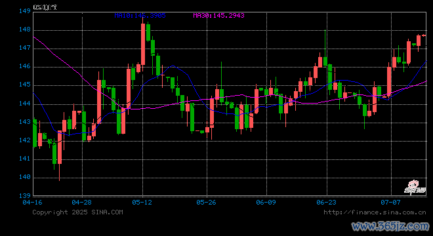Viewport: 433px width, 236px height.
Task: Click the chart title text at top left
Action: click(x=45, y=7)
